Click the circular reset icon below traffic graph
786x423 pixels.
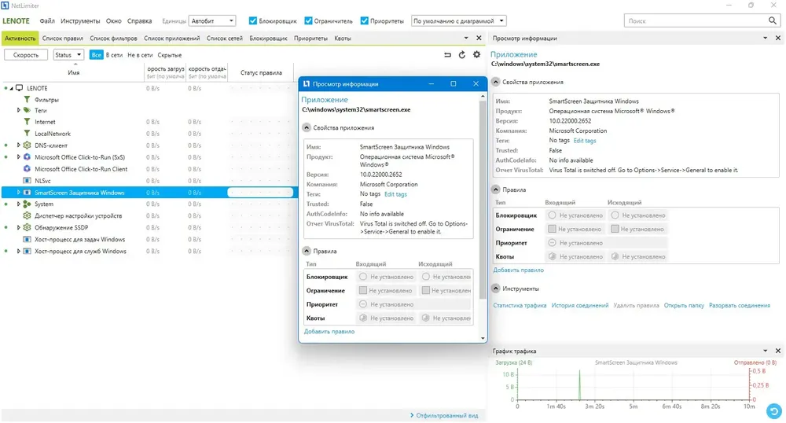(774, 411)
